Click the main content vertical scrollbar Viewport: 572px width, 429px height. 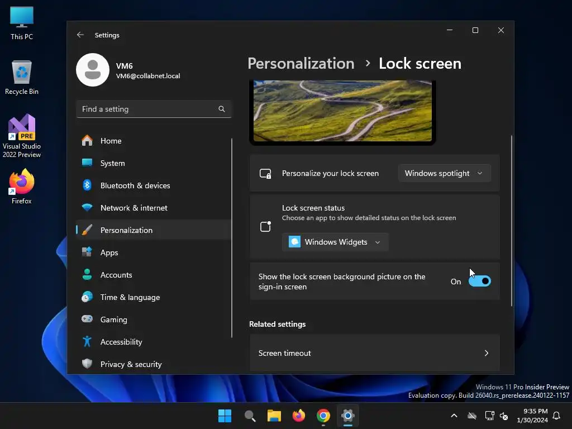[512, 221]
